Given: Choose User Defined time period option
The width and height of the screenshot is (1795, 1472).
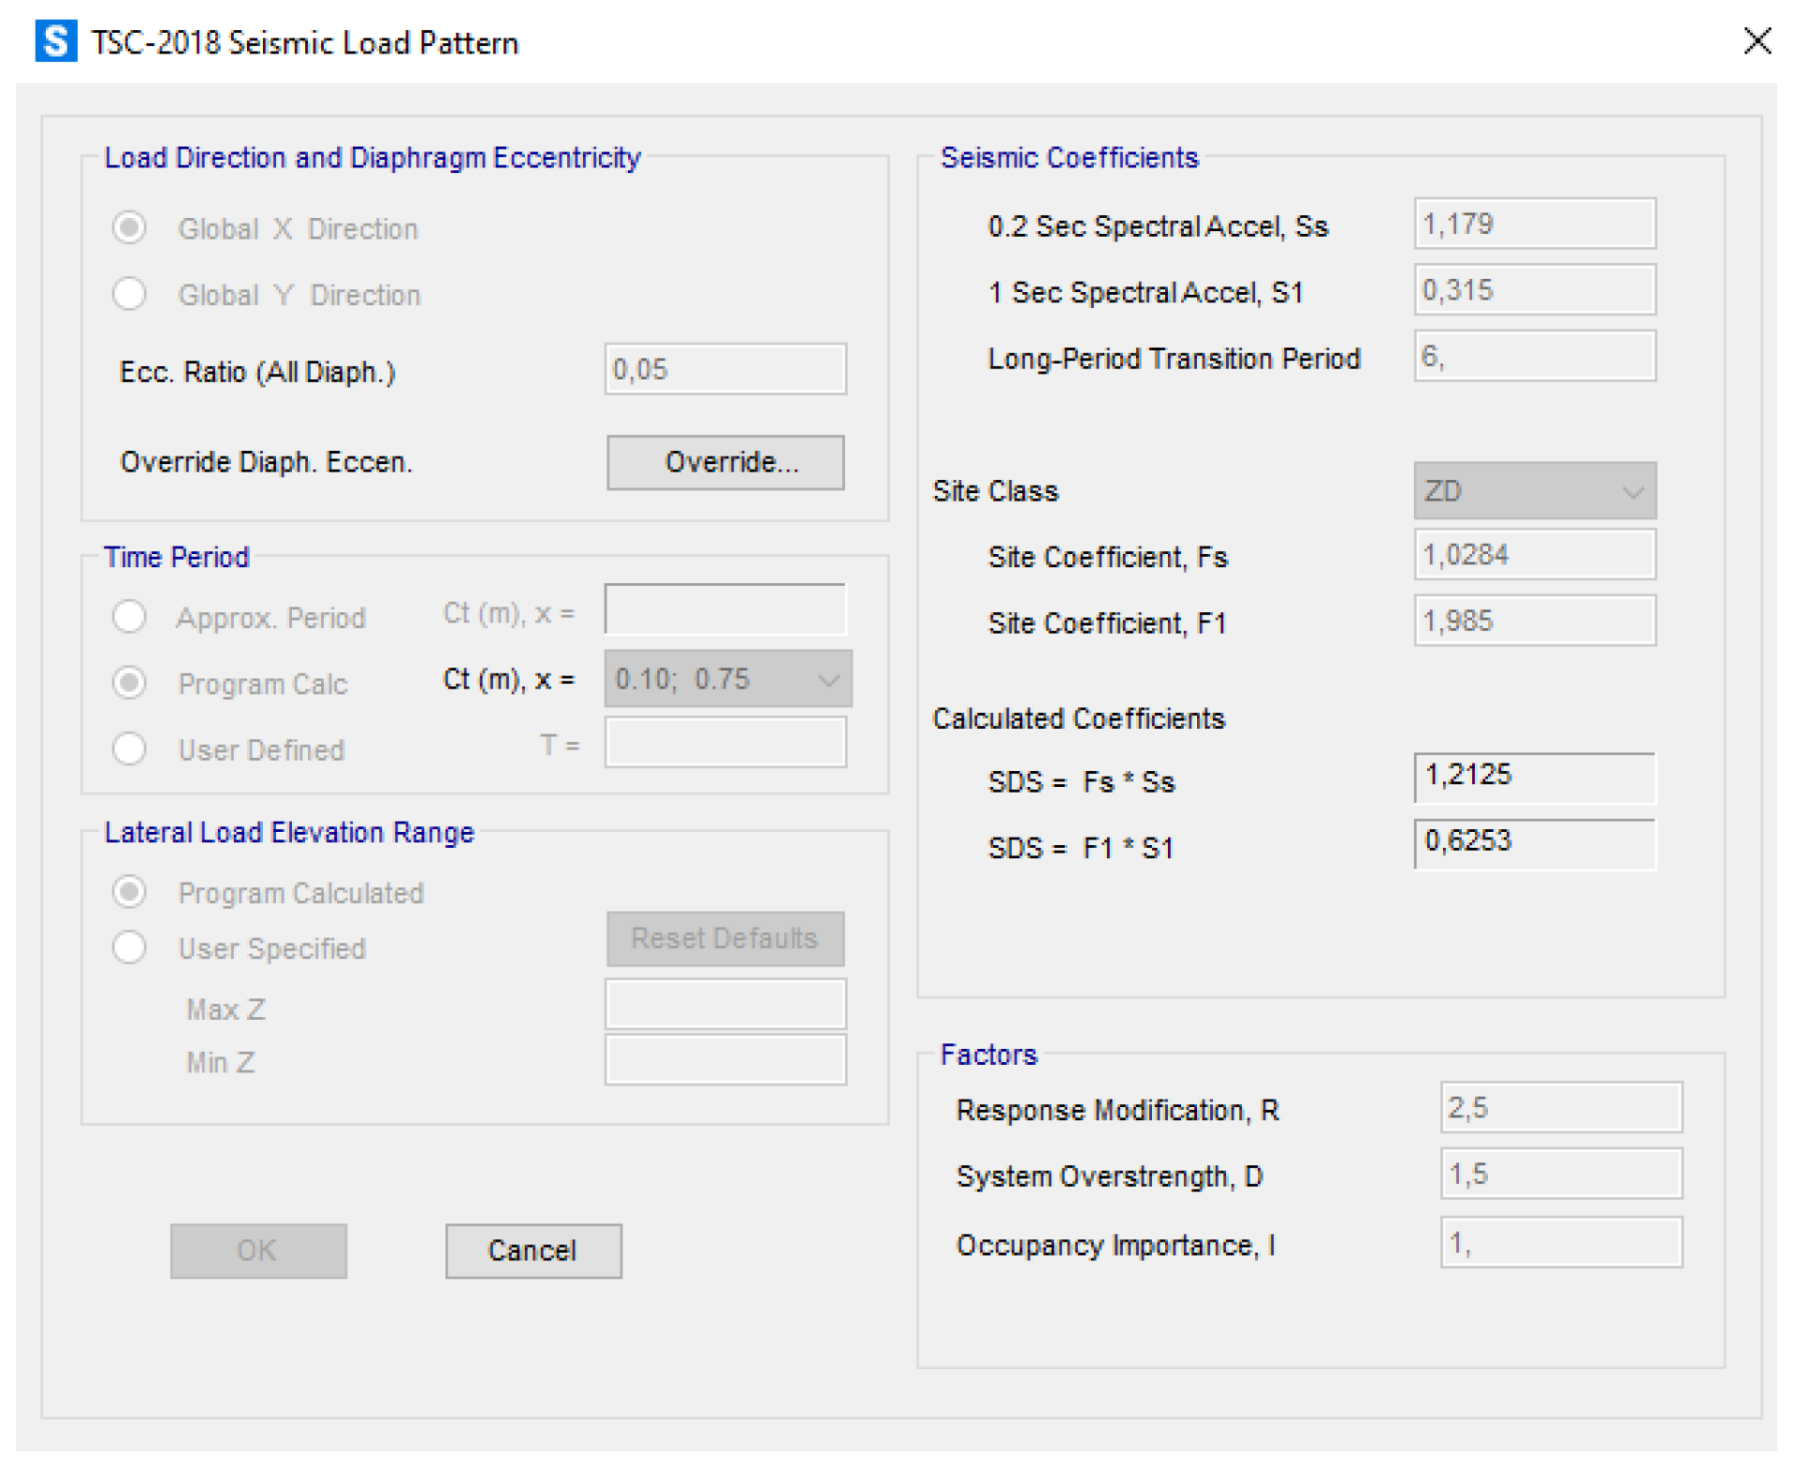Looking at the screenshot, I should pos(129,750).
